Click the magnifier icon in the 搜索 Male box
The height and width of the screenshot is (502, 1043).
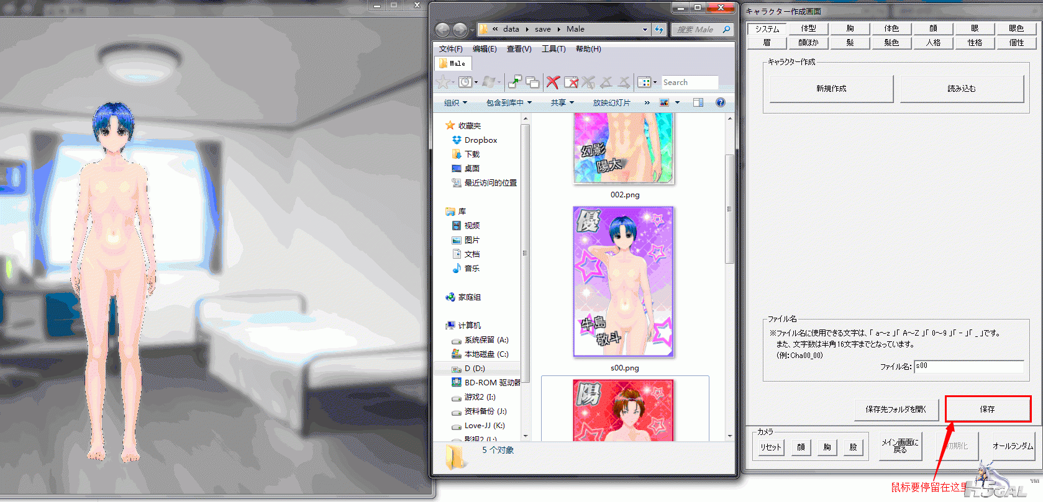(726, 29)
